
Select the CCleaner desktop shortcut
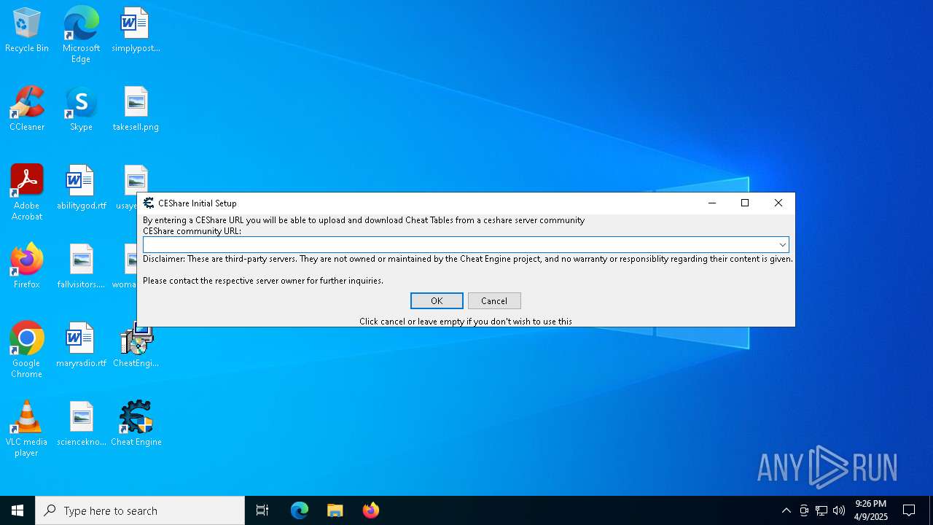[x=27, y=109]
